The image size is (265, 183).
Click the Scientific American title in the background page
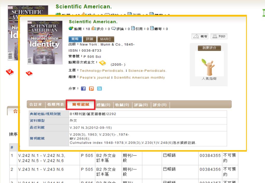tap(84, 6)
